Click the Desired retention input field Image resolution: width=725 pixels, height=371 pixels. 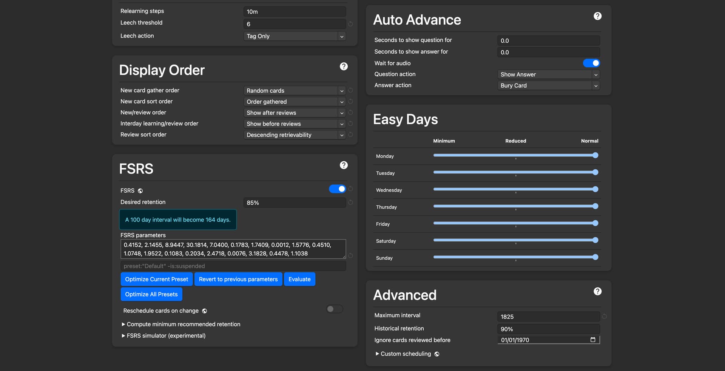pyautogui.click(x=295, y=203)
